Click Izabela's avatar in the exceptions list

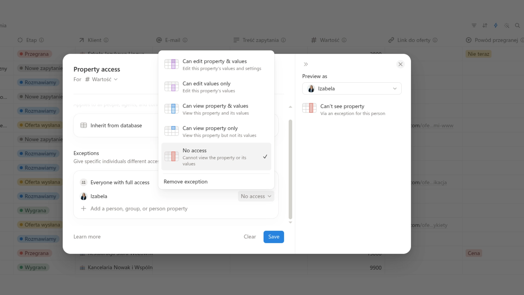(84, 196)
